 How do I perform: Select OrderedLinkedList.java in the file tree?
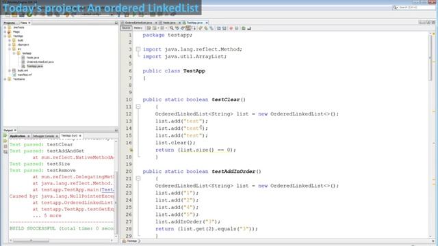pyautogui.click(x=40, y=62)
